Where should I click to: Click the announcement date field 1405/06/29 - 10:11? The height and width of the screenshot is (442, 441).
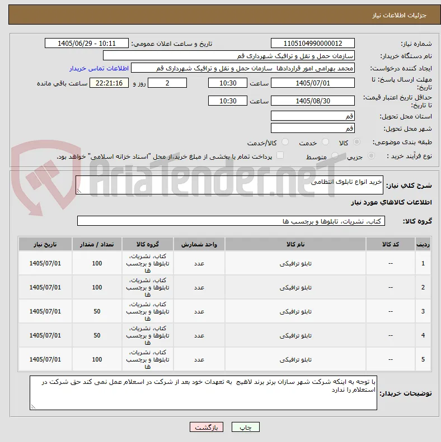coord(87,44)
